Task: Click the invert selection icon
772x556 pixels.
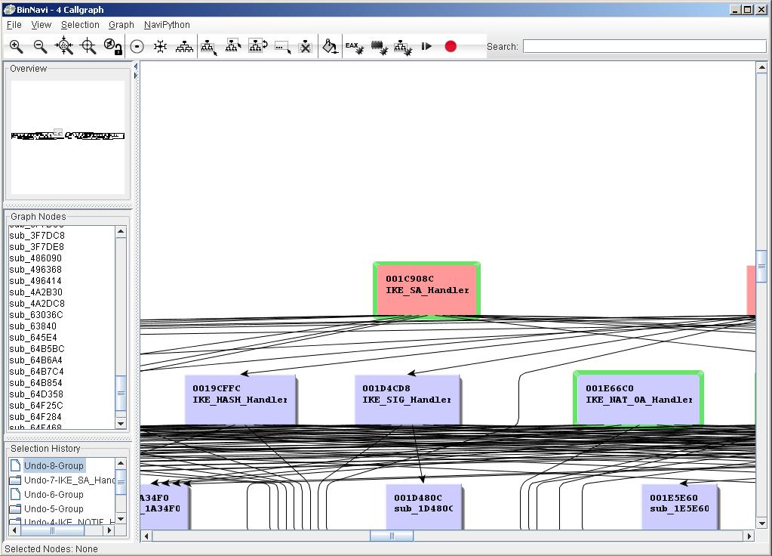Action: pos(257,46)
